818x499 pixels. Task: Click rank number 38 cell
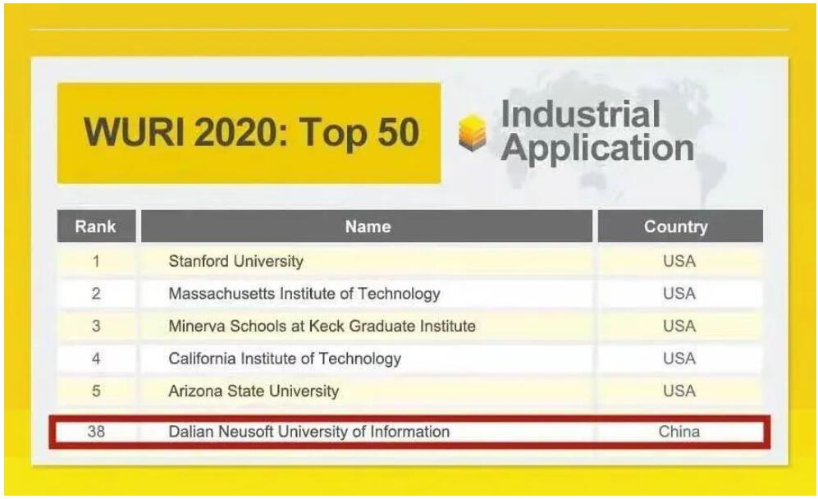tap(96, 432)
